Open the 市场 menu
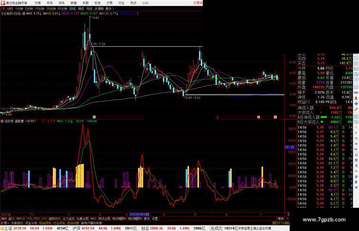359x231 pixels. point(49,3)
